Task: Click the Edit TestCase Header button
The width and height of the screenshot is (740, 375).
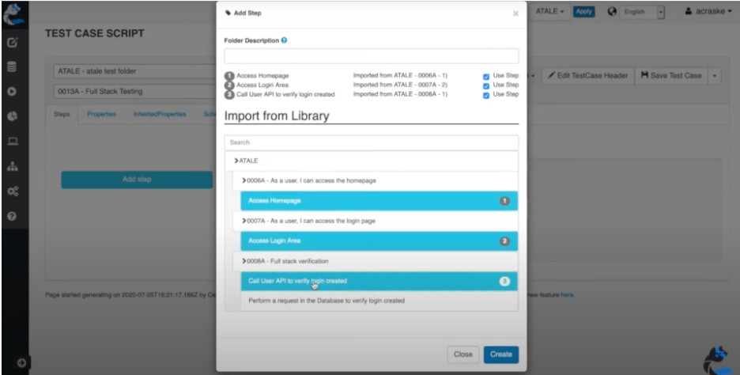Action: click(587, 76)
